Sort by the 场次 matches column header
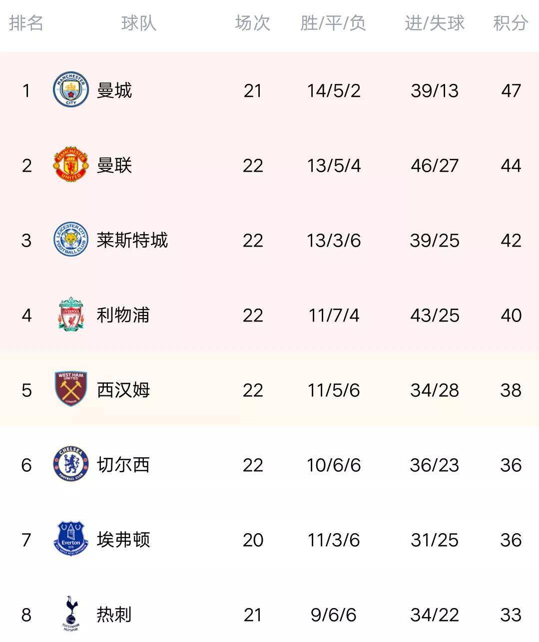This screenshot has height=642, width=539. click(253, 23)
